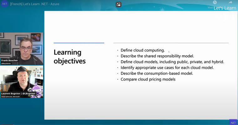Click the picture-in-picture icon at top center
The height and width of the screenshot is (125, 238).
(x=119, y=4)
